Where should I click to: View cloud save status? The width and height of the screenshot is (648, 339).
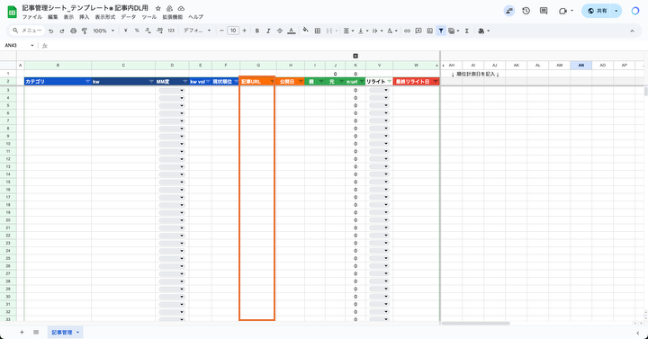(181, 8)
